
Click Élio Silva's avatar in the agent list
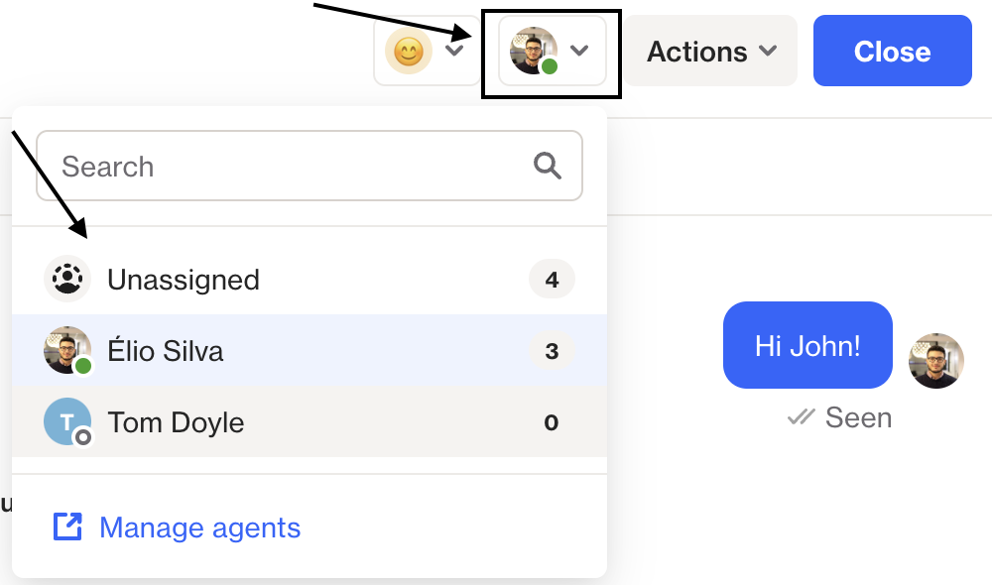point(67,350)
